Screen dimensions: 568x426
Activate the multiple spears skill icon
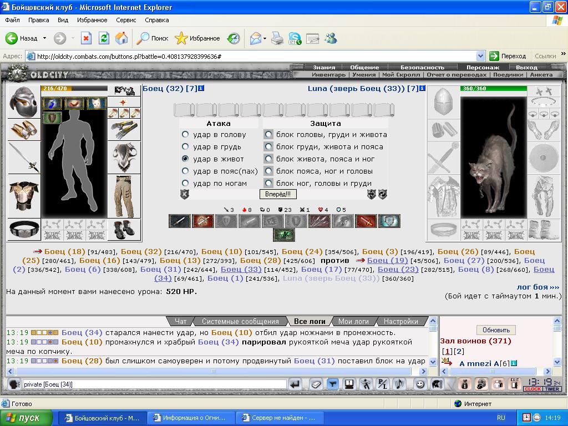click(x=319, y=221)
